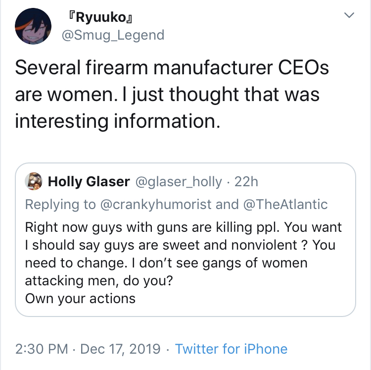Screen dimensions: 371x370
Task: Open Ryuuko's profile avatar
Action: [x=33, y=26]
